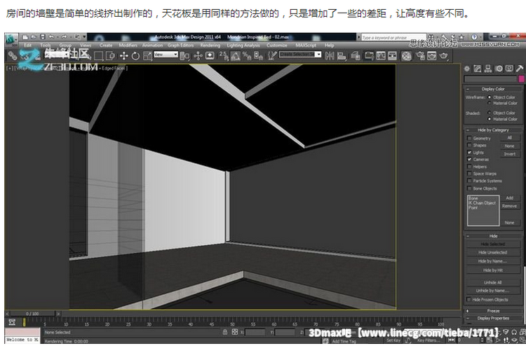Open the Rendering menu
The image size is (526, 346).
210,46
